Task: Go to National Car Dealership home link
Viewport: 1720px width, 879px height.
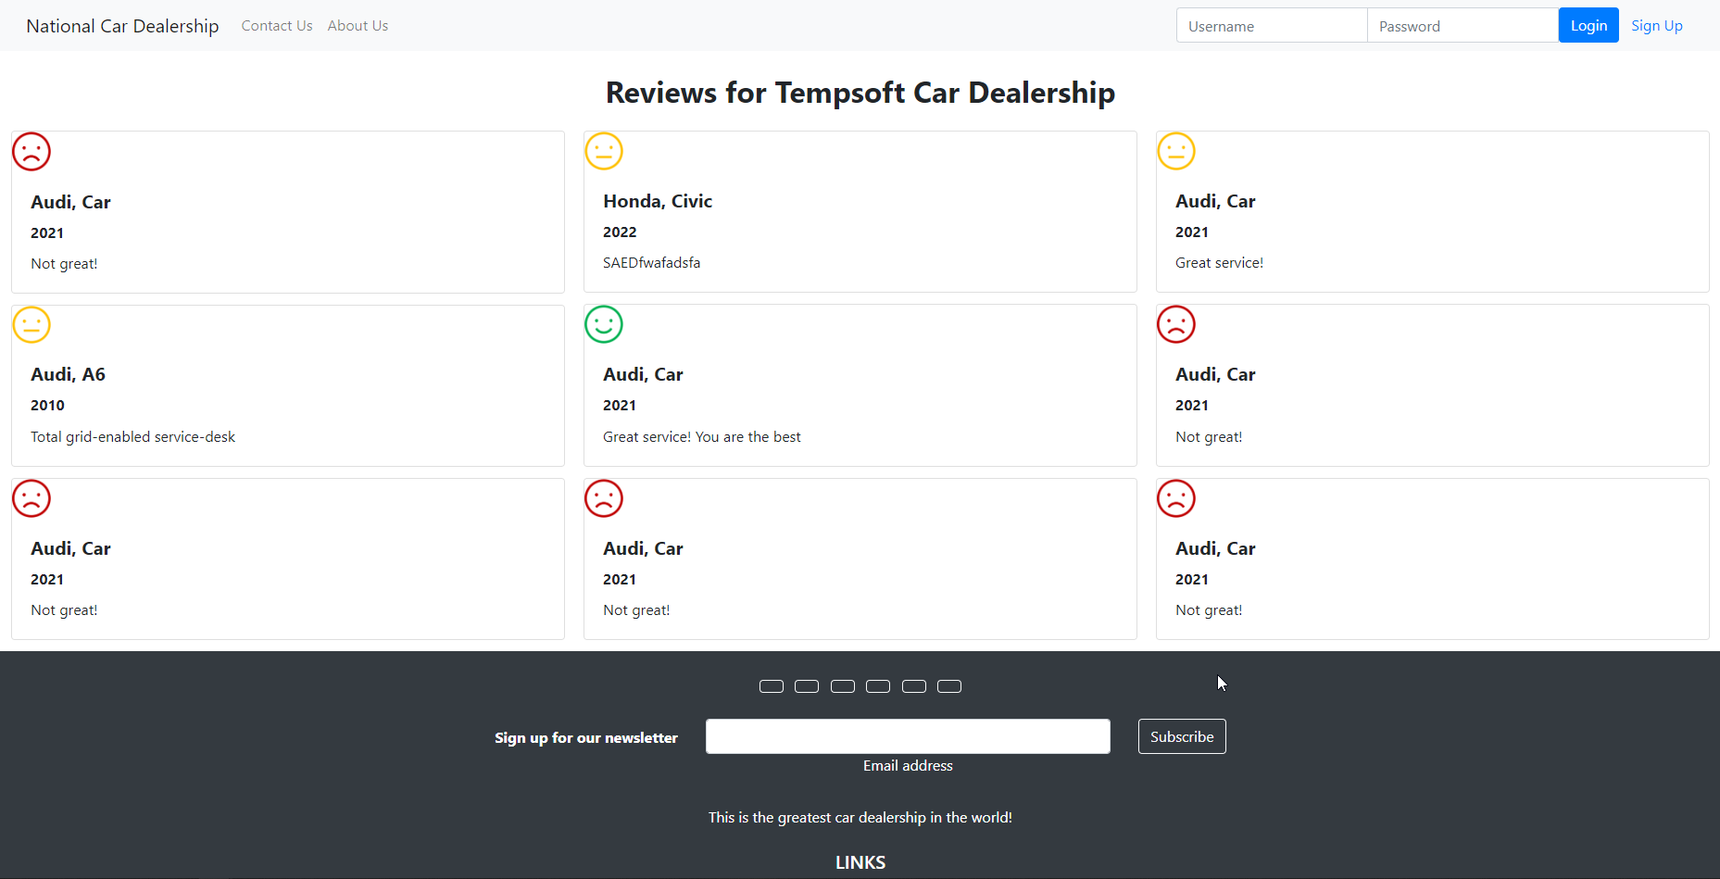Action: (x=122, y=26)
